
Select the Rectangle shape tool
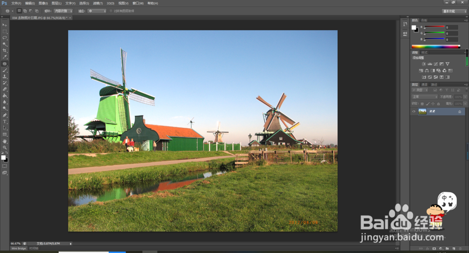pos(5,134)
